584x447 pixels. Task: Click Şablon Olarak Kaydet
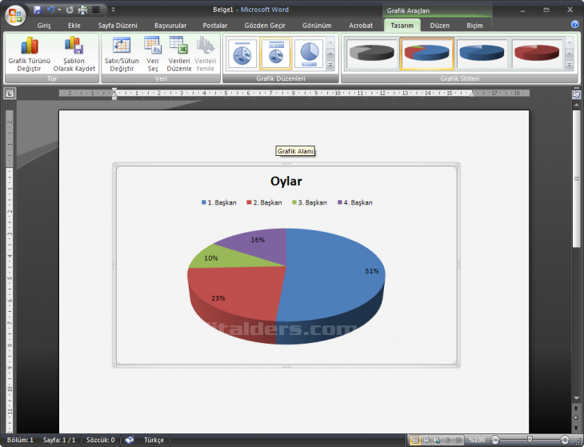tap(74, 54)
